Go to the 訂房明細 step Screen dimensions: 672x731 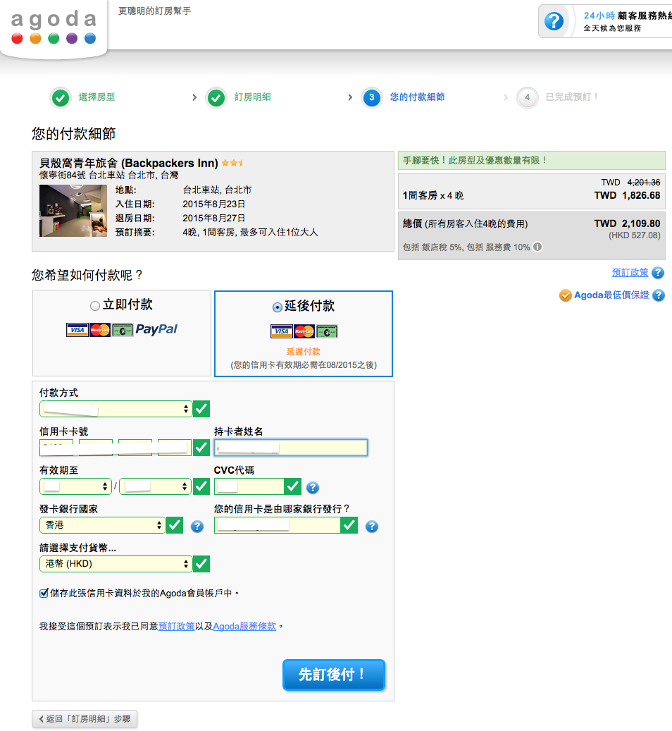tap(252, 97)
